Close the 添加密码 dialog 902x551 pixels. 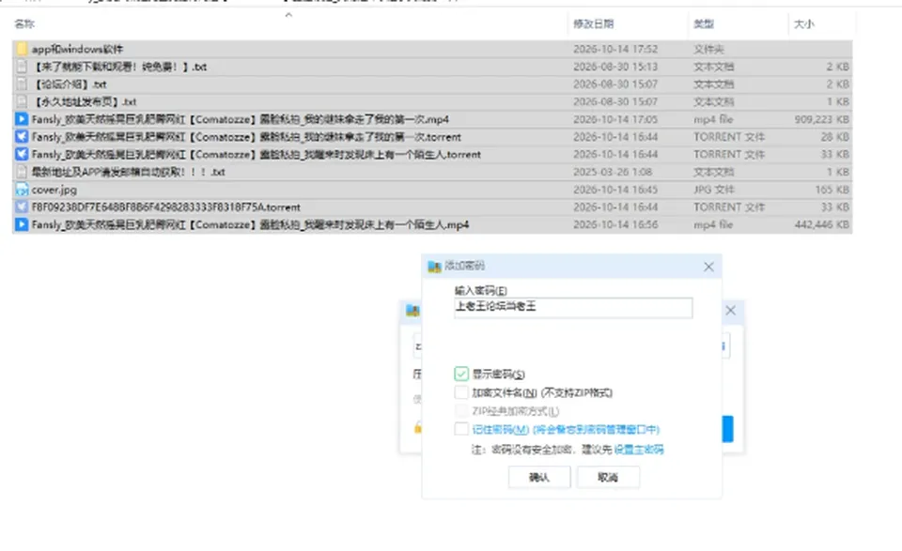(708, 267)
